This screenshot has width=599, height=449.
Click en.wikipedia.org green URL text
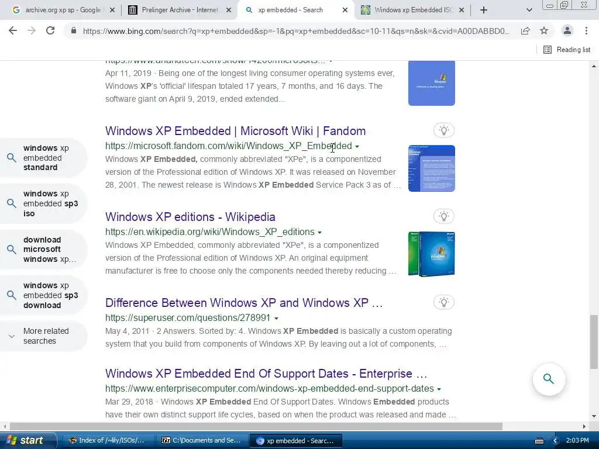click(210, 232)
